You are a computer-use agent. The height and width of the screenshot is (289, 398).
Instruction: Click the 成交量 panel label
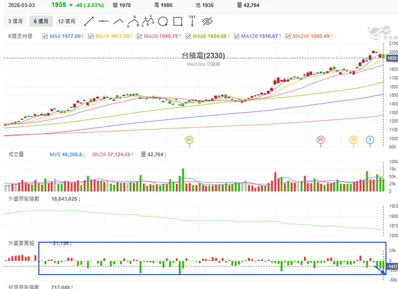(16, 154)
